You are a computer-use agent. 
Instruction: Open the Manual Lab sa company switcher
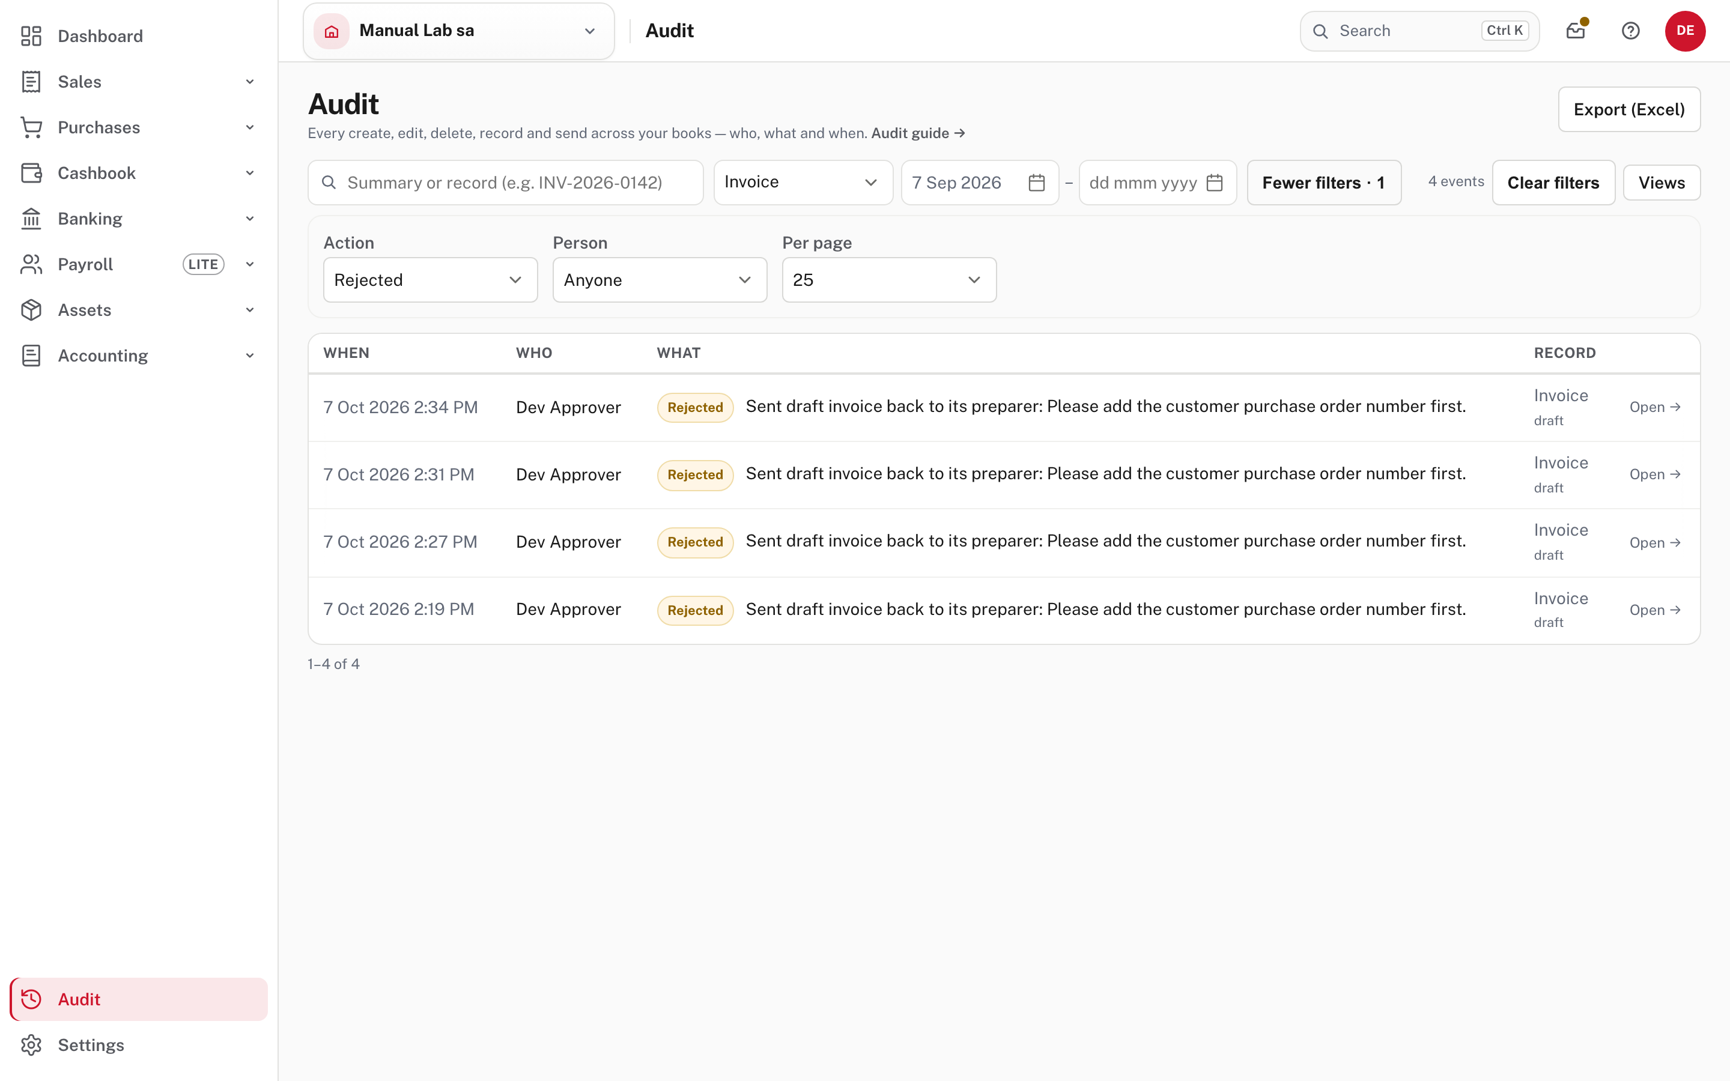tap(459, 31)
